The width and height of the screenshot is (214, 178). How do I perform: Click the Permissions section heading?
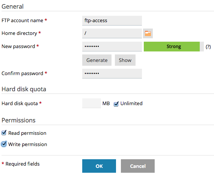tap(18, 120)
